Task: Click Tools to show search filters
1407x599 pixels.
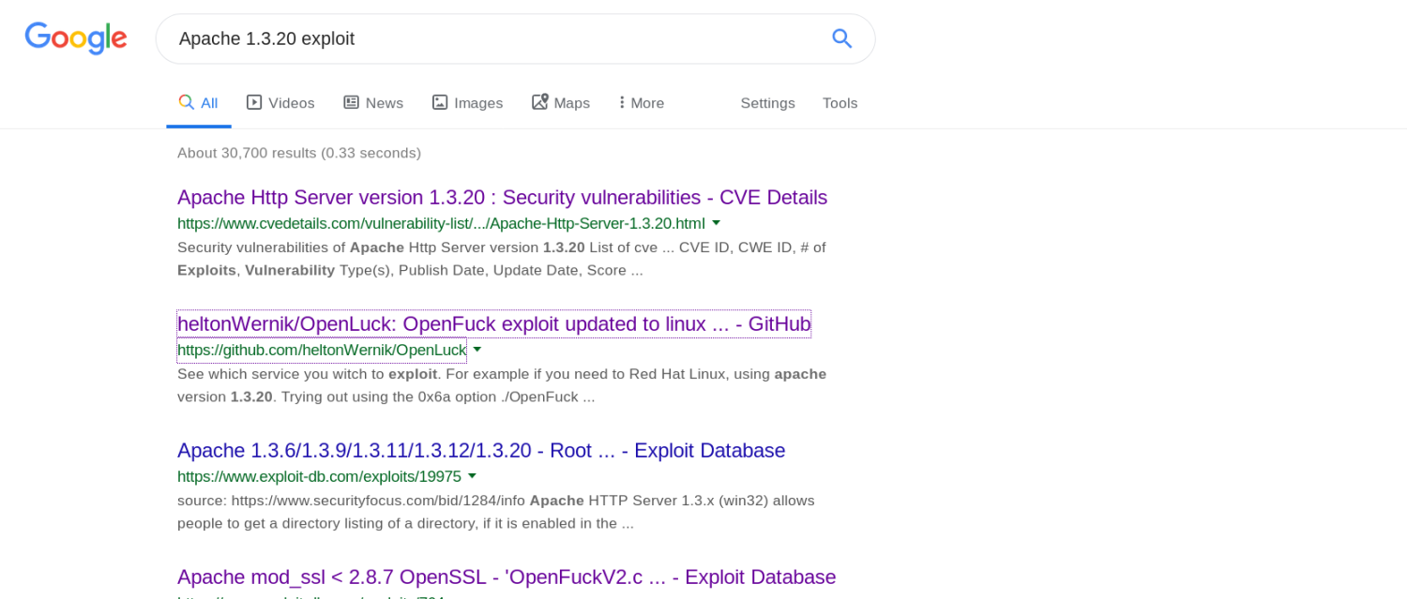Action: (840, 103)
